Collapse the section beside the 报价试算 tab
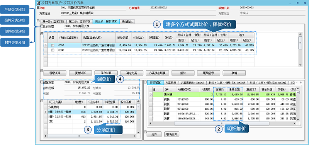Screen dimensions: 309x145 tap(146, 82)
